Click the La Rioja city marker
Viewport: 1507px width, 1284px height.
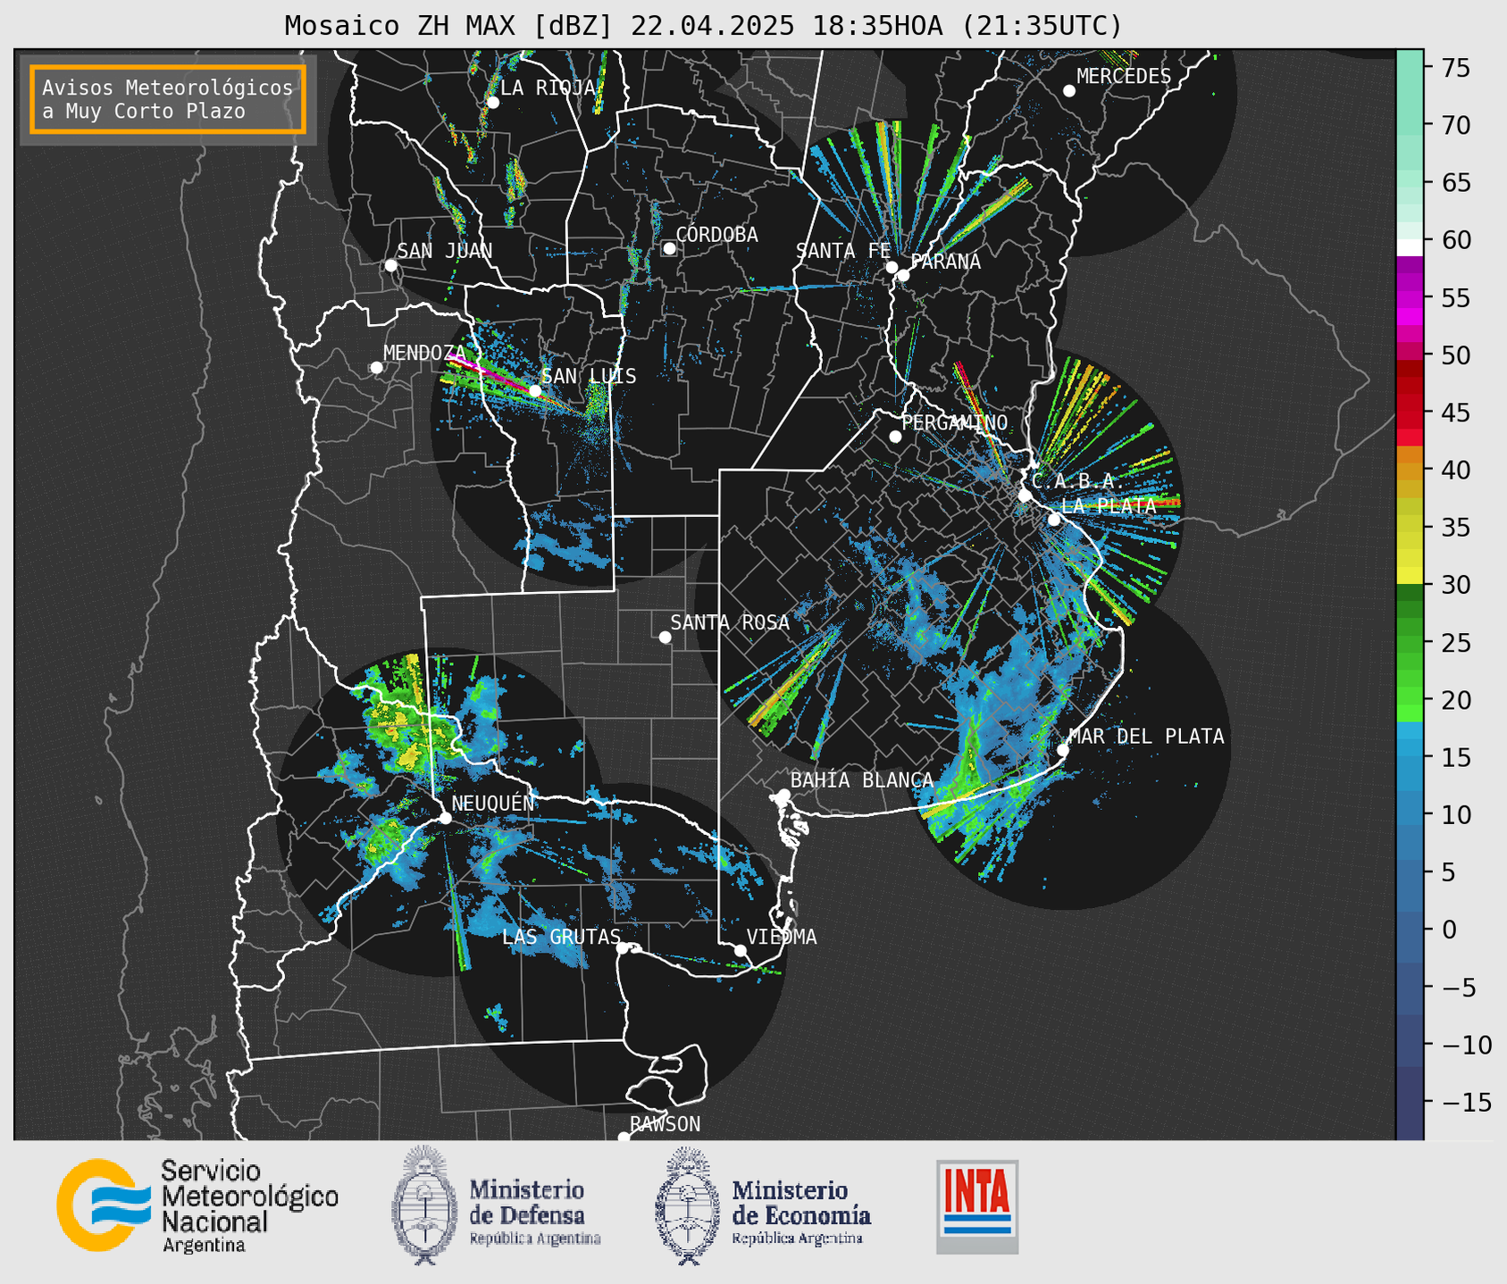coord(492,103)
